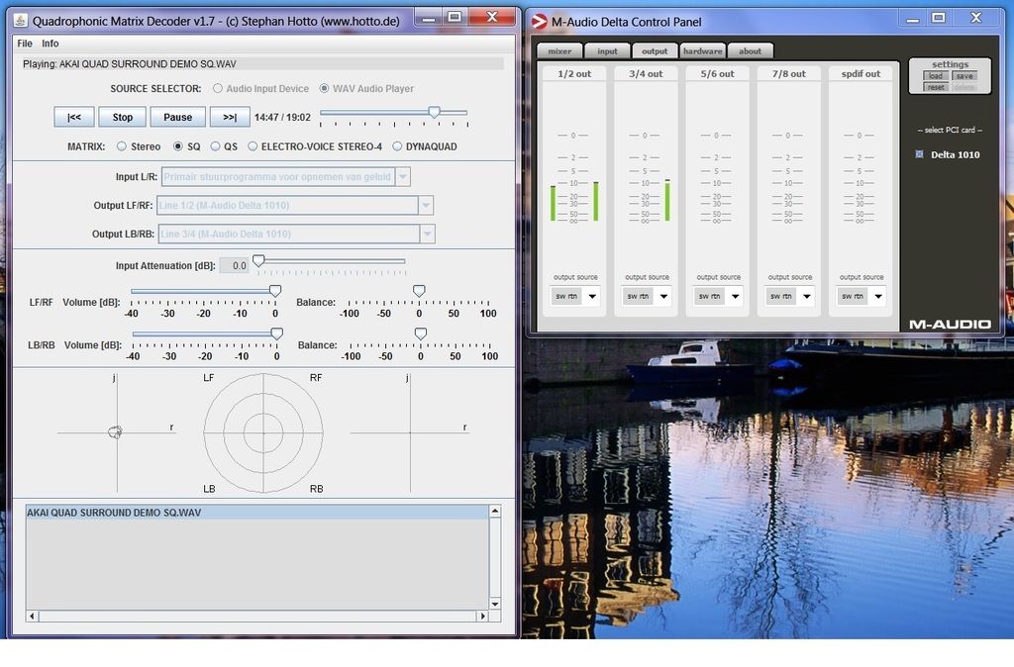The image size is (1014, 667).
Task: Expand the Output LB/RB device dropdown
Action: pos(427,234)
